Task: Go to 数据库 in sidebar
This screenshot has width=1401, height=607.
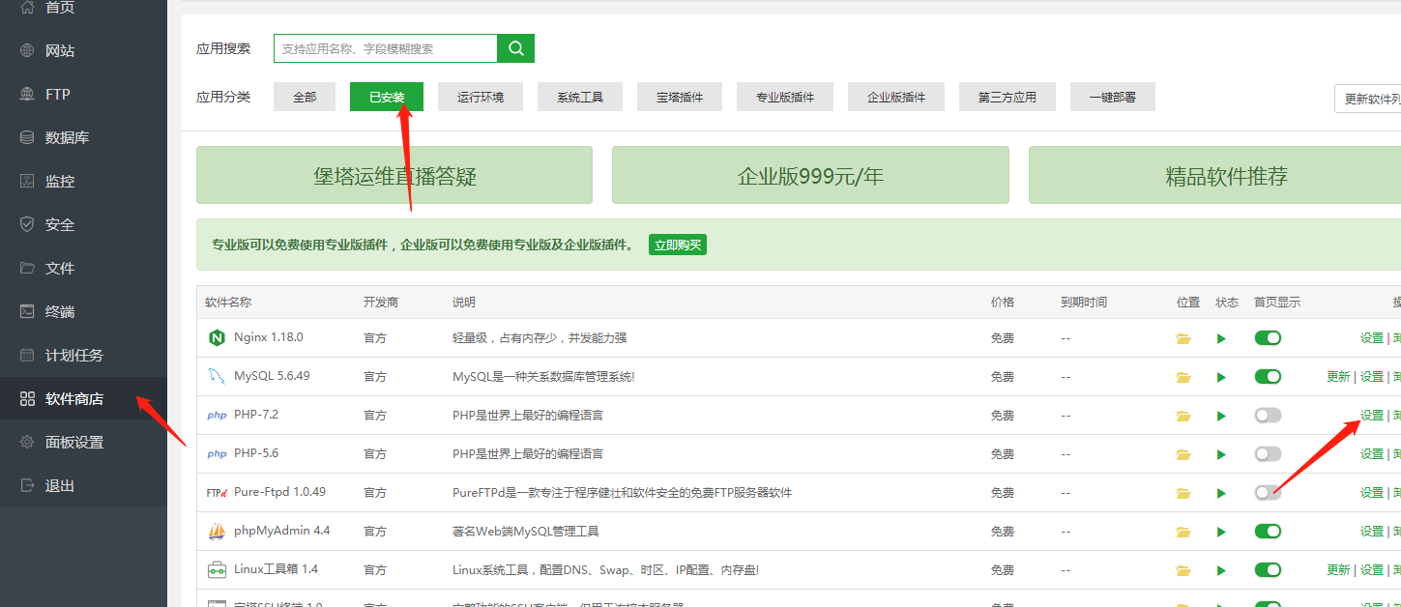Action: 83,137
